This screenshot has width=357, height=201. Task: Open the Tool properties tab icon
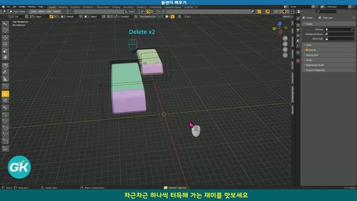pyautogui.click(x=298, y=18)
